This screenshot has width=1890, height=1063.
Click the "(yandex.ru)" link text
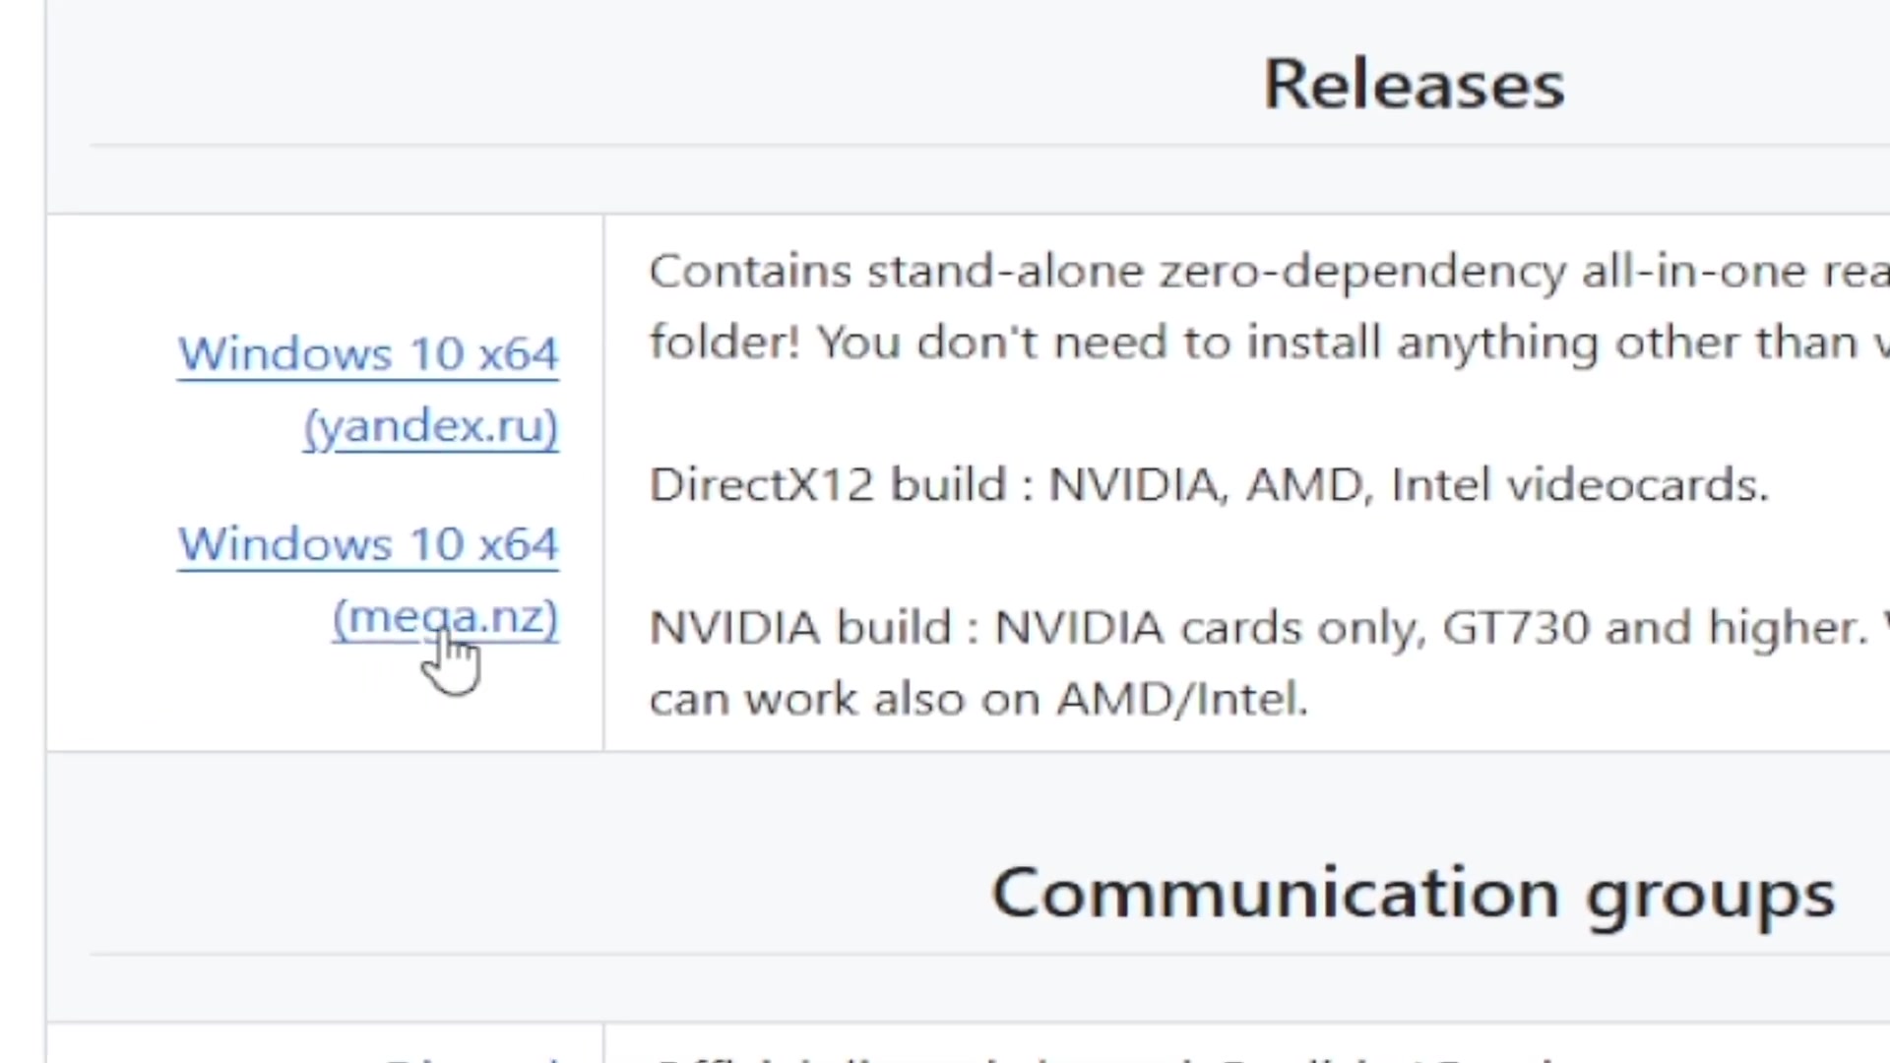coord(431,426)
